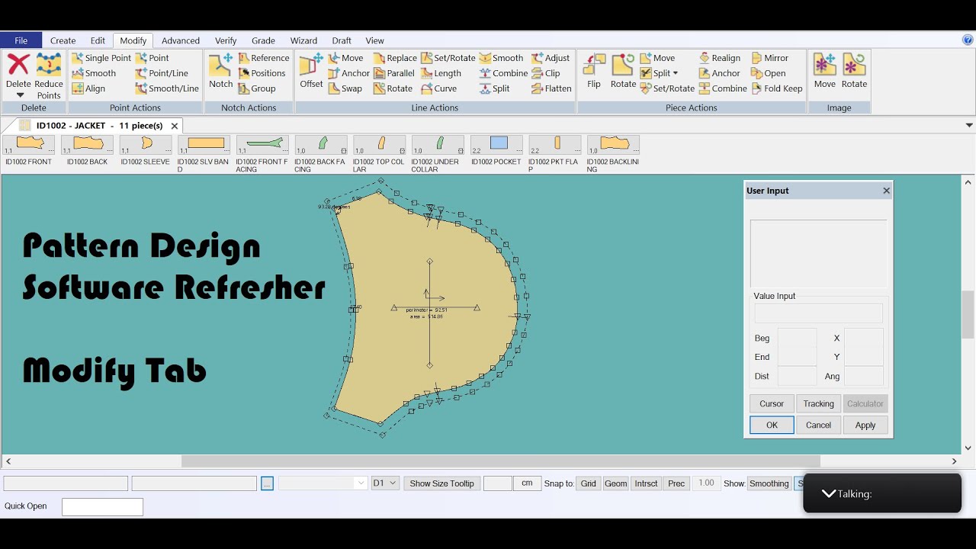Toggle Snap to Geom
This screenshot has width=976, height=549.
coord(616,483)
